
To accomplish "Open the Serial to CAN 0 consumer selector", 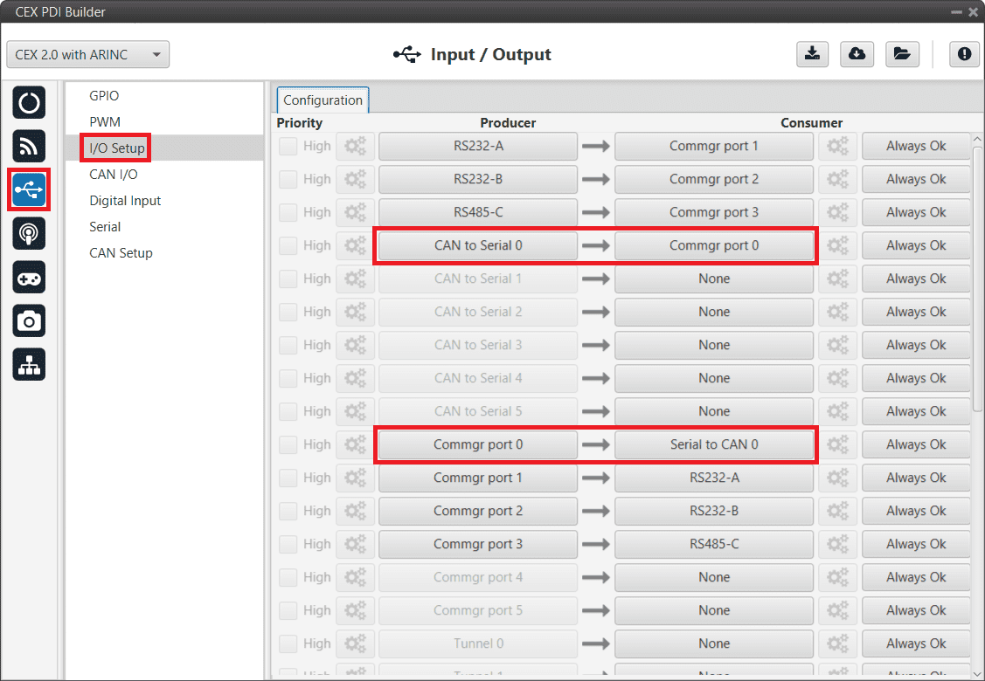I will point(713,445).
